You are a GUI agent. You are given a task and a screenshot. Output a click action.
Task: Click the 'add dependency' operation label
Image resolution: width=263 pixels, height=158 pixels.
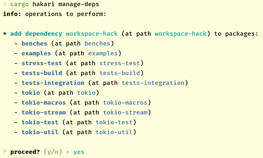point(36,34)
